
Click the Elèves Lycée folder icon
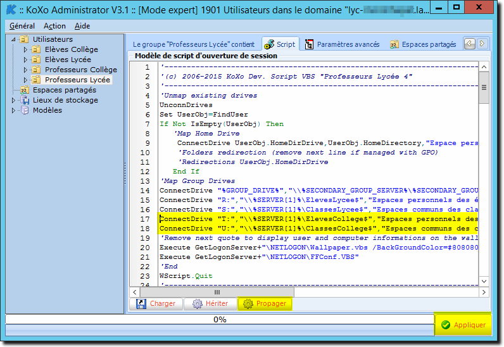tap(36, 60)
